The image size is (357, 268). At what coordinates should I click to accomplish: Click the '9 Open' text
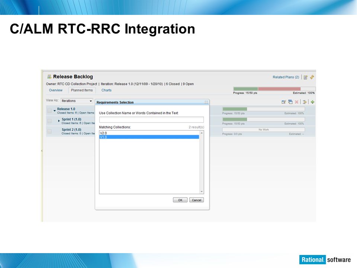(x=188, y=84)
